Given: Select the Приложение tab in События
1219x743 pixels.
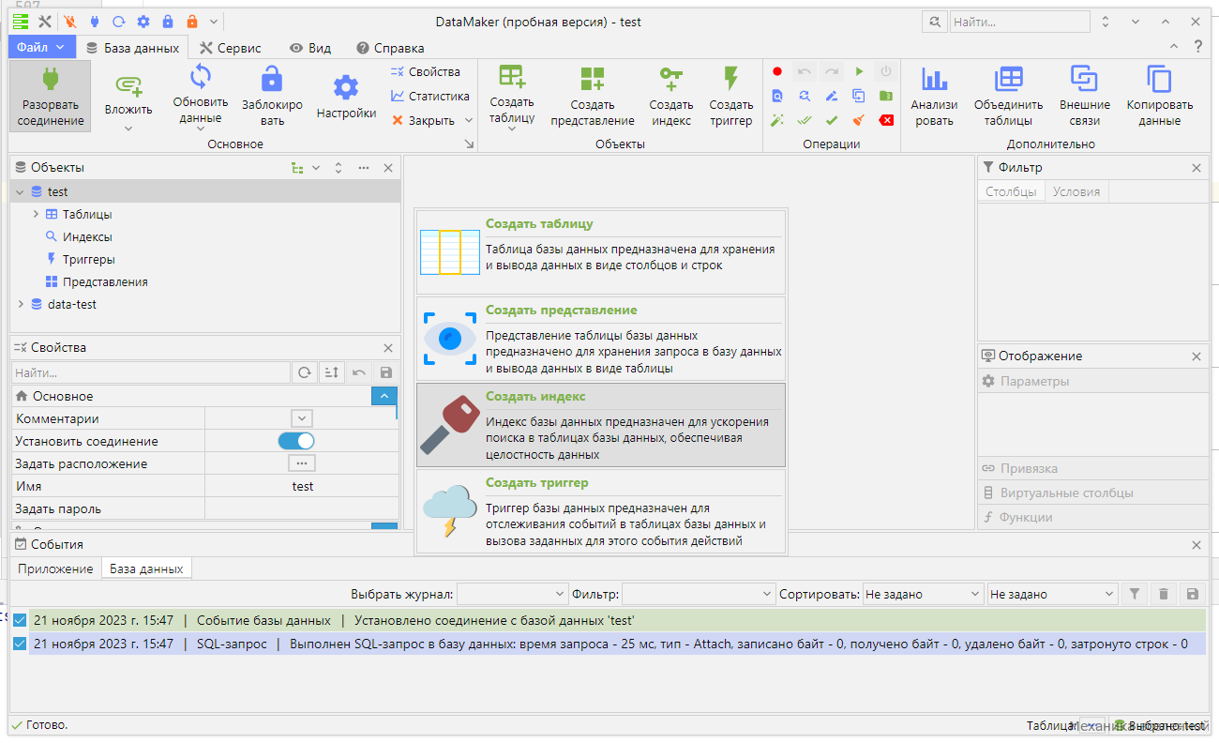Looking at the screenshot, I should click(x=55, y=569).
